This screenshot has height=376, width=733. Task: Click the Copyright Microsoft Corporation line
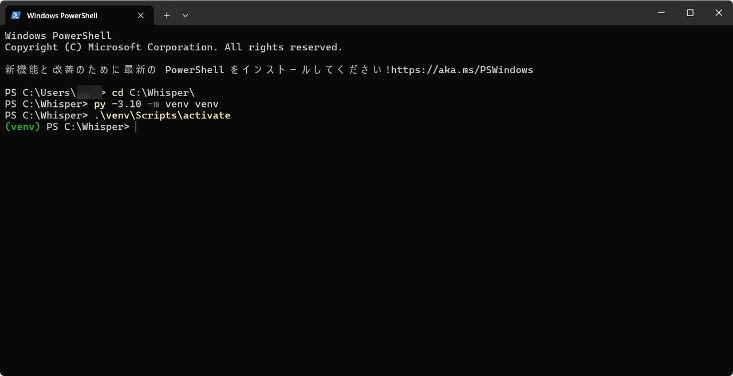(174, 47)
